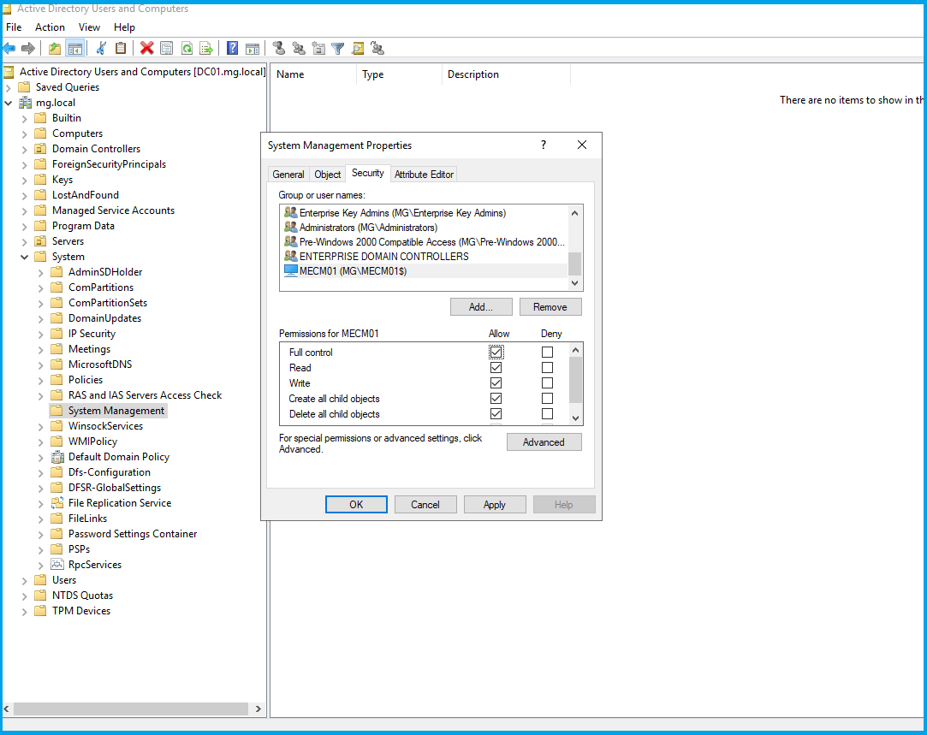
Task: Switch to the Attribute Editor tab
Action: 424,175
